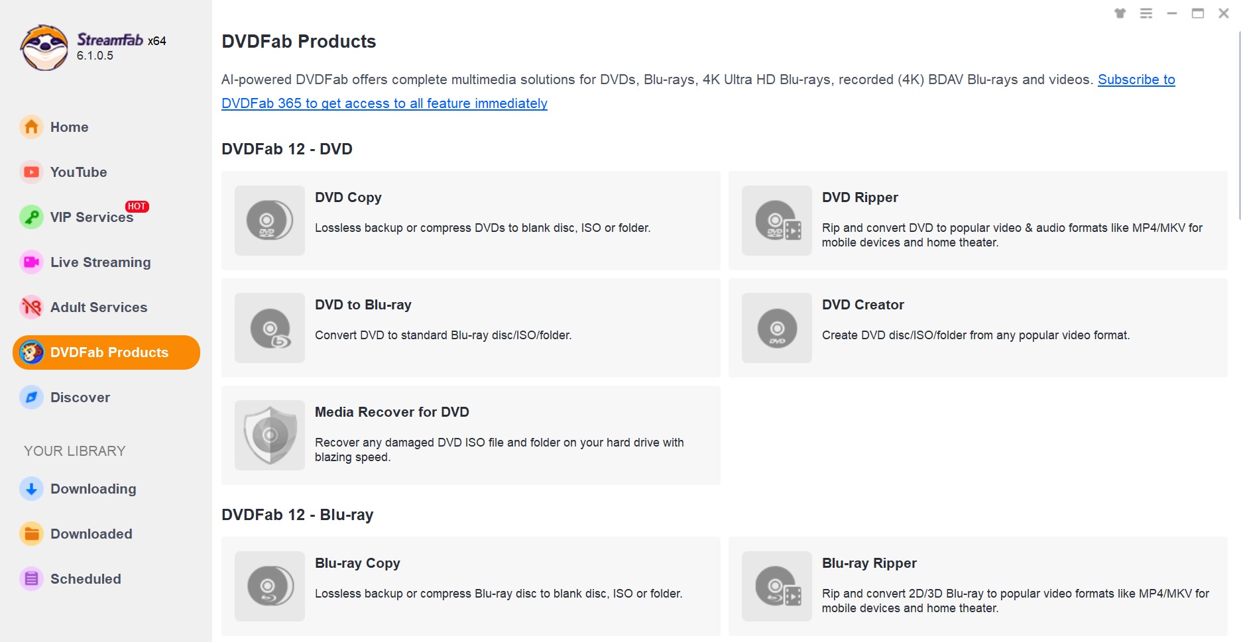1241x642 pixels.
Task: Click the Downloading arrow icon
Action: tap(31, 488)
